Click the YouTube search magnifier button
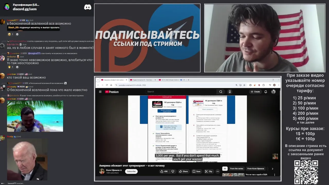The height and width of the screenshot is (185, 329). [x=221, y=92]
